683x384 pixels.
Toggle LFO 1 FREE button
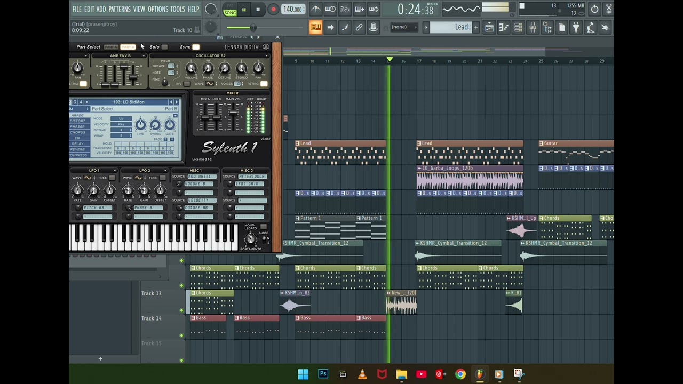click(112, 178)
